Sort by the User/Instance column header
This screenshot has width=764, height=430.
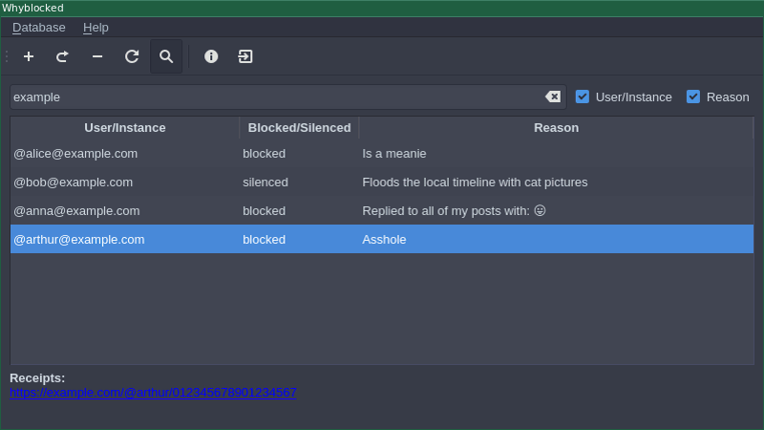point(125,128)
